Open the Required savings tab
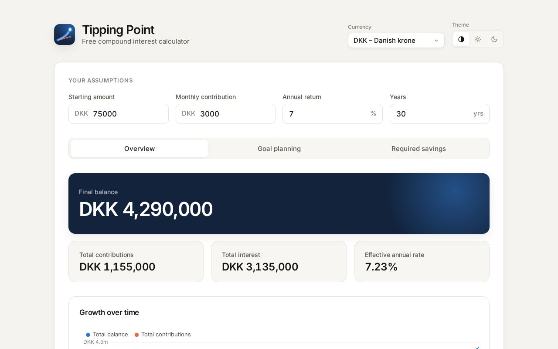Screen dimensions: 558x349 click(x=418, y=149)
